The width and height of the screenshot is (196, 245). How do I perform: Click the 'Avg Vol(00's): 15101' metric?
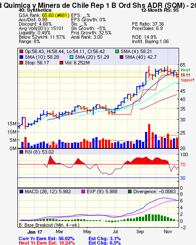(x=41, y=28)
